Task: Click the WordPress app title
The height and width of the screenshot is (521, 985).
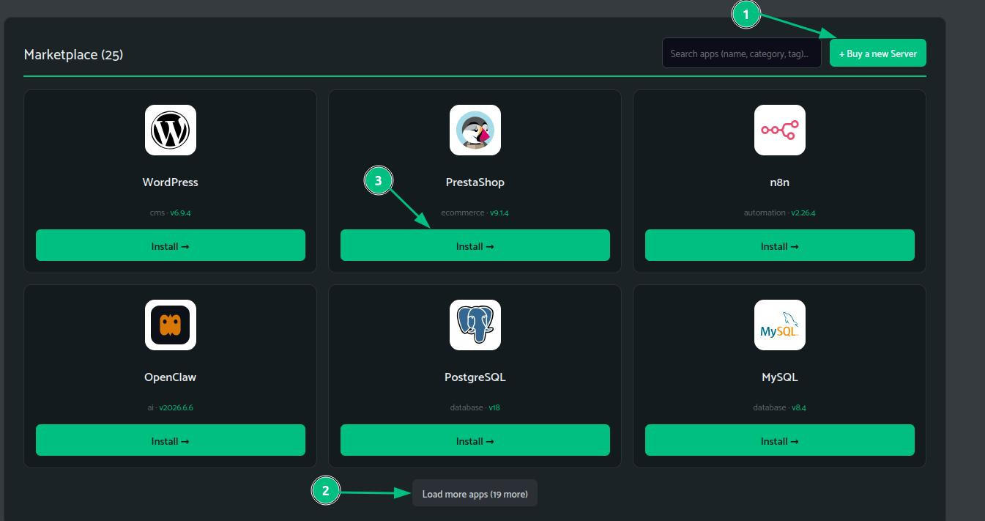Action: click(171, 182)
